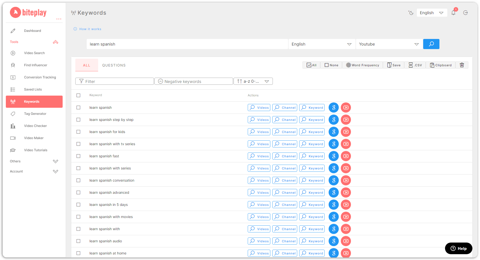Image resolution: width=480 pixels, height=260 pixels.
Task: Tick the 'learn spanish audio' checkbox
Action: (78, 241)
